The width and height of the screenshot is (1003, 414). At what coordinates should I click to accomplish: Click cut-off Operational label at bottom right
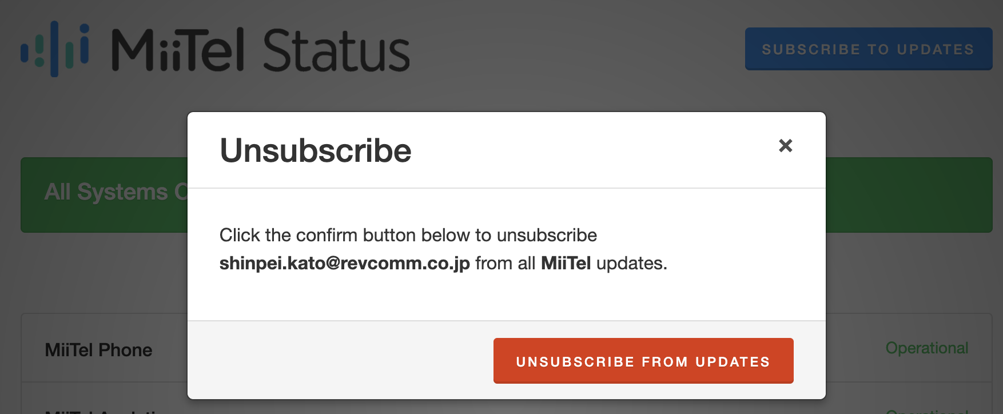927,411
